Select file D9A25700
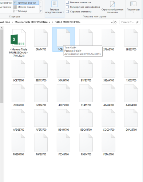The height and width of the screenshot is (182, 143). click(x=131, y=120)
